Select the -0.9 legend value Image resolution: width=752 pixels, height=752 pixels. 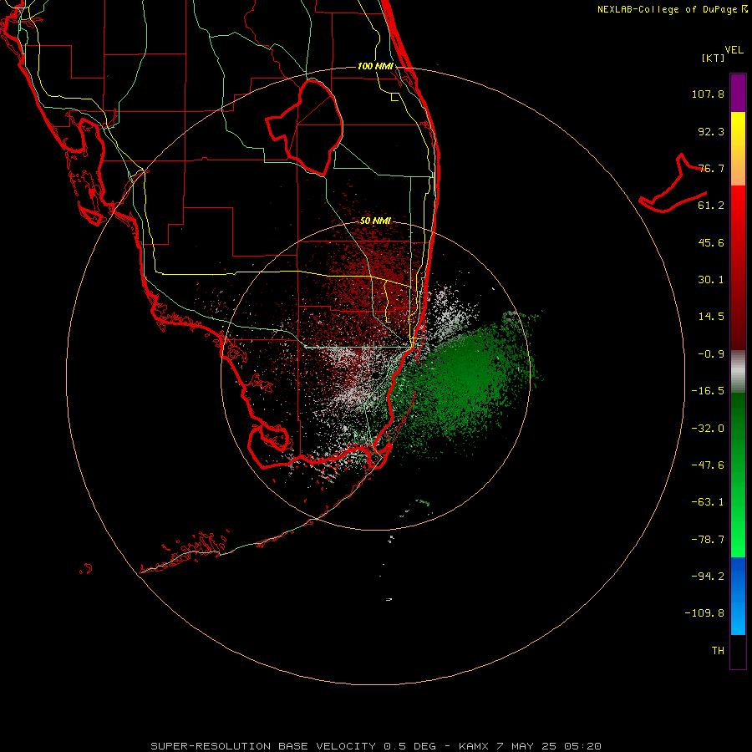coord(711,354)
